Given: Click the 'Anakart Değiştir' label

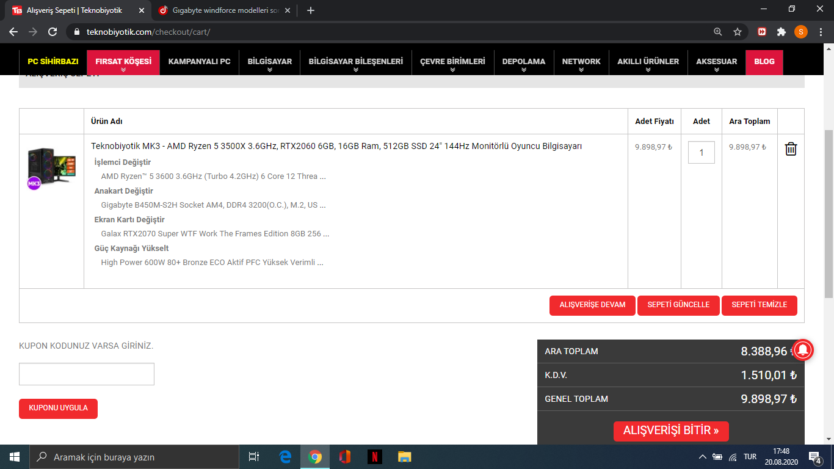Looking at the screenshot, I should click(x=124, y=191).
